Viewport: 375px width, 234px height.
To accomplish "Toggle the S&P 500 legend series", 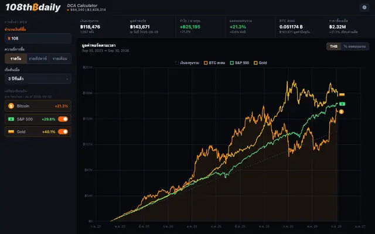I will point(240,63).
